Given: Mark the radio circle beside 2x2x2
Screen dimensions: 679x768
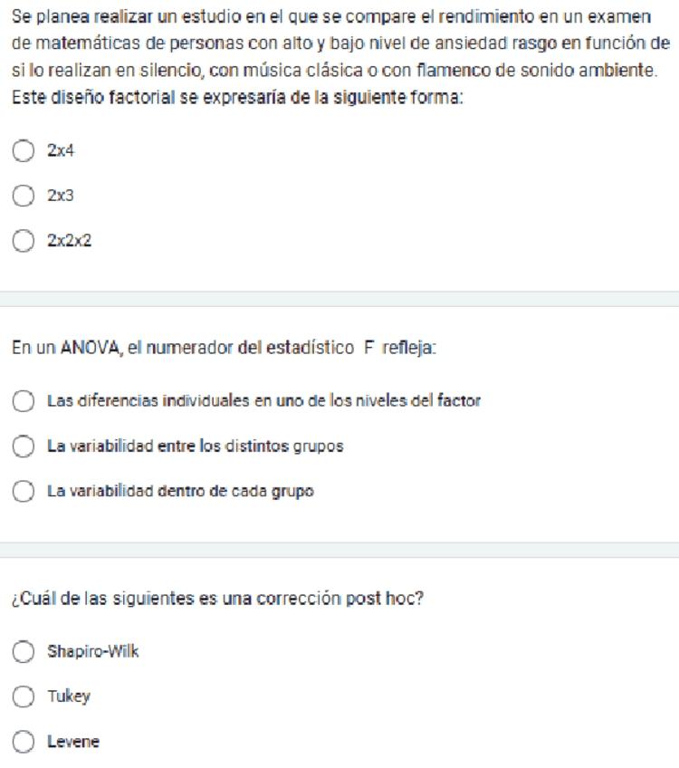Looking at the screenshot, I should pos(23,241).
